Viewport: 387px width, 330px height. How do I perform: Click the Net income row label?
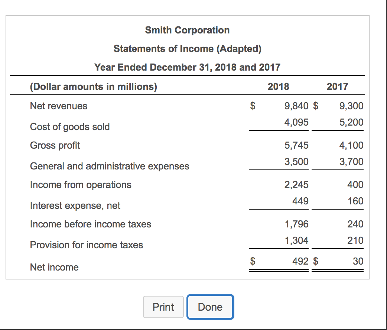54,267
